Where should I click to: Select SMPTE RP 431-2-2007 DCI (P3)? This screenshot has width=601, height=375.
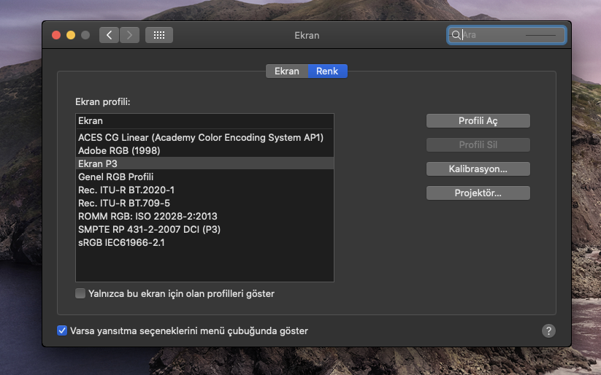tap(149, 229)
